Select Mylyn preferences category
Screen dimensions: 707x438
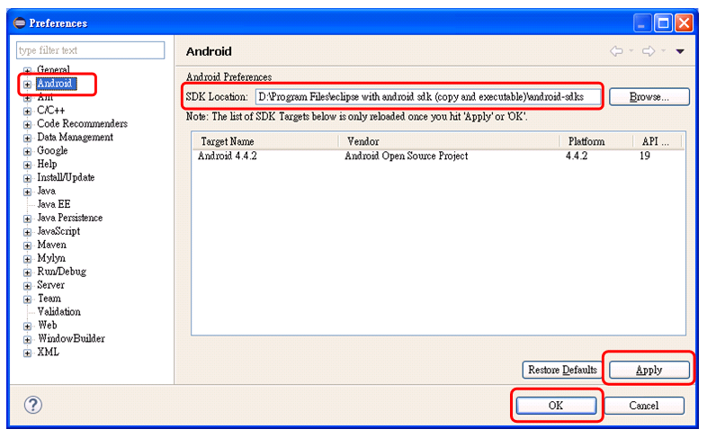(51, 258)
